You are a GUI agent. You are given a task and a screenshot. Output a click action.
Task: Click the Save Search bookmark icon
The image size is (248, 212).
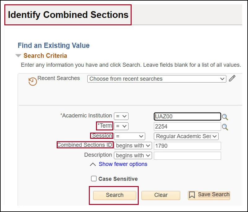192,195
